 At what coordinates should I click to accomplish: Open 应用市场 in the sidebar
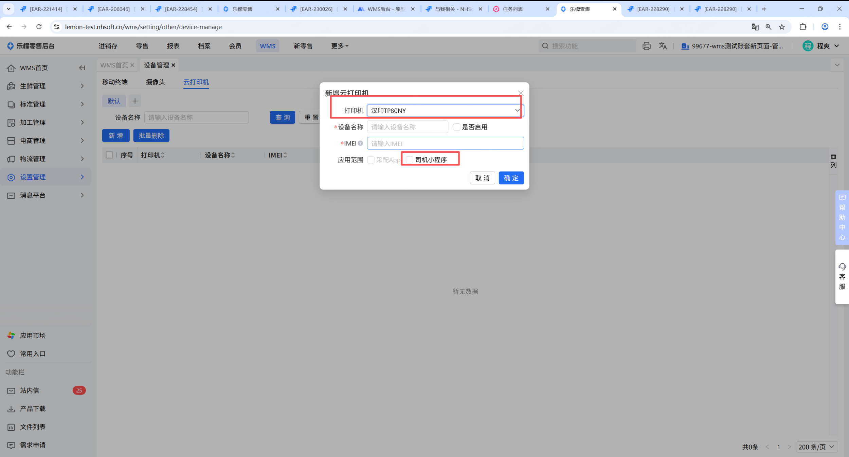(33, 335)
